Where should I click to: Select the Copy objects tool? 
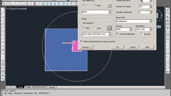coord(168,13)
